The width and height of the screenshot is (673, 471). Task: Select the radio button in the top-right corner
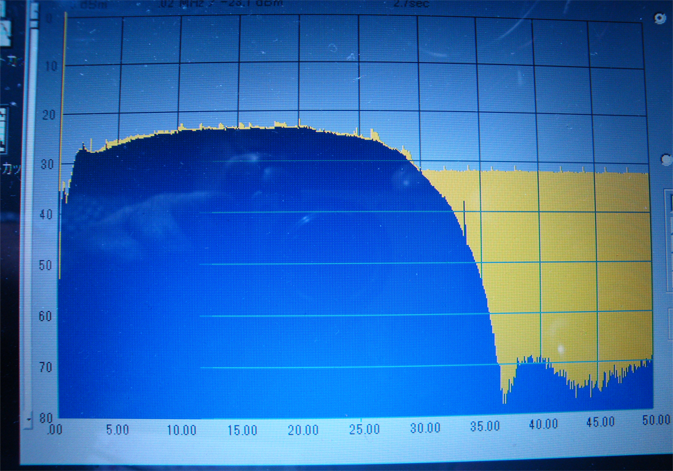point(660,19)
